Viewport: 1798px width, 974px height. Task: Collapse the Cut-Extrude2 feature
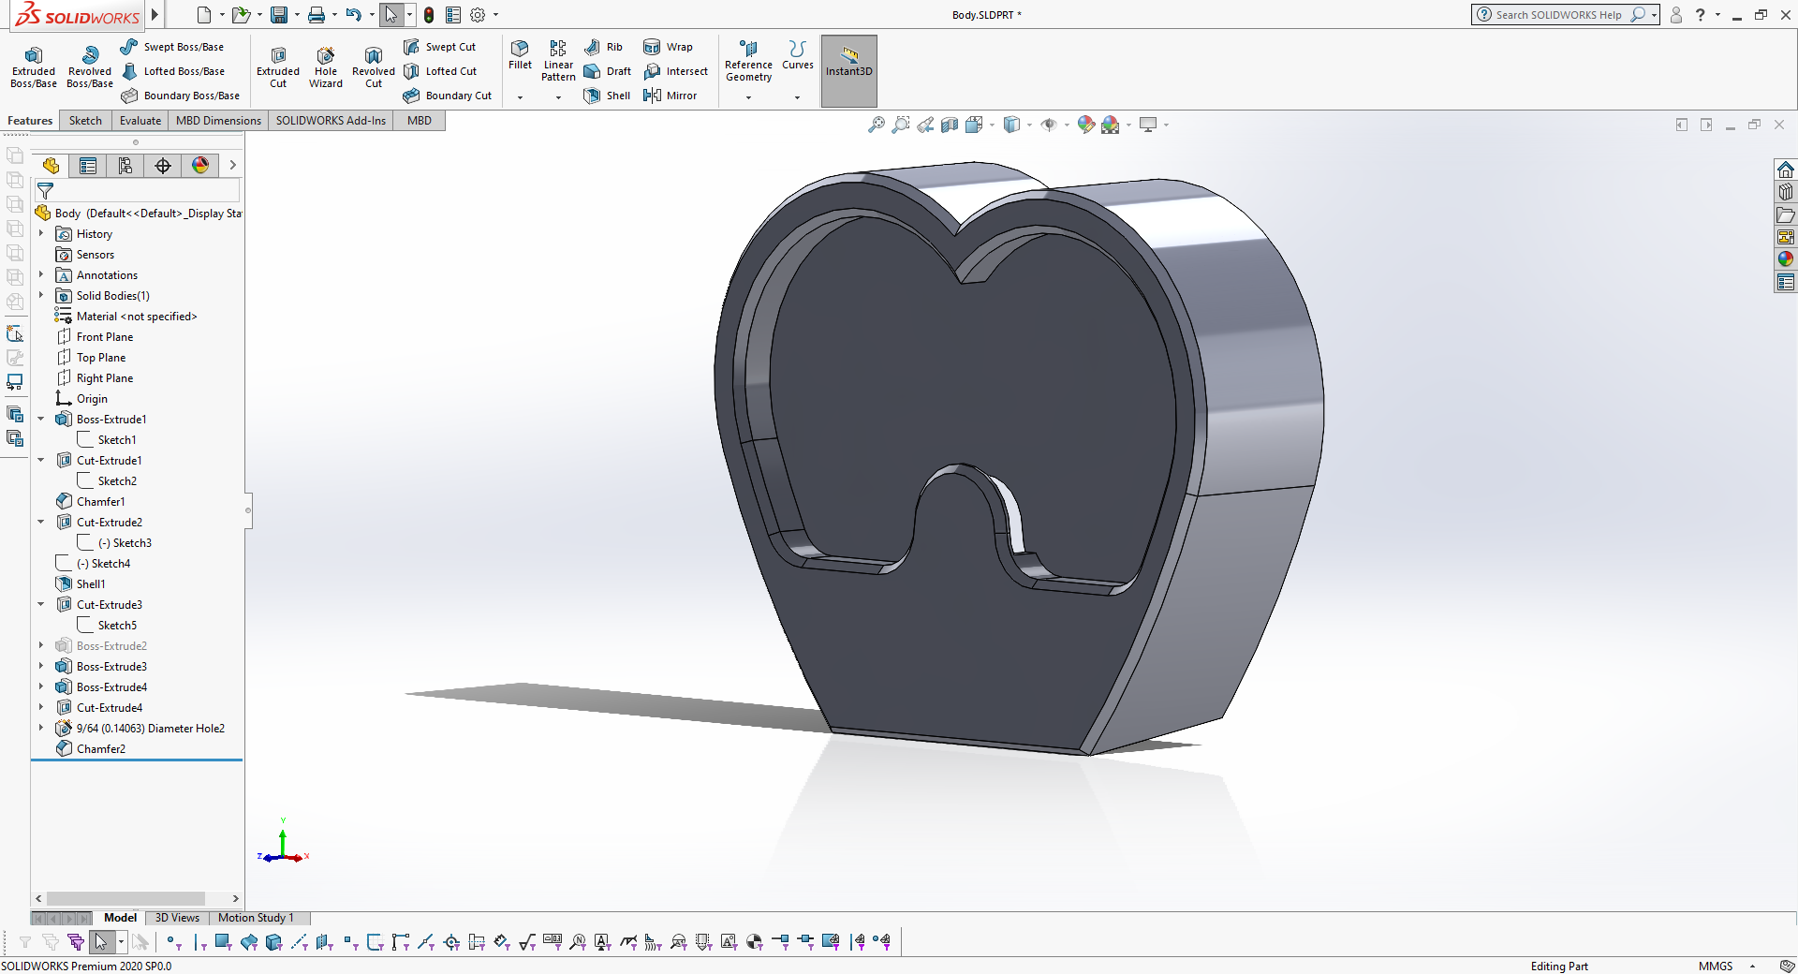(x=41, y=523)
